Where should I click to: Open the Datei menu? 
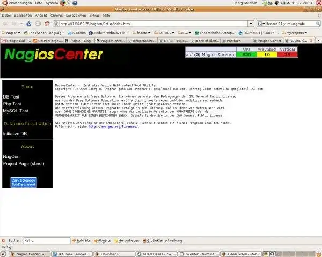pyautogui.click(x=6, y=16)
